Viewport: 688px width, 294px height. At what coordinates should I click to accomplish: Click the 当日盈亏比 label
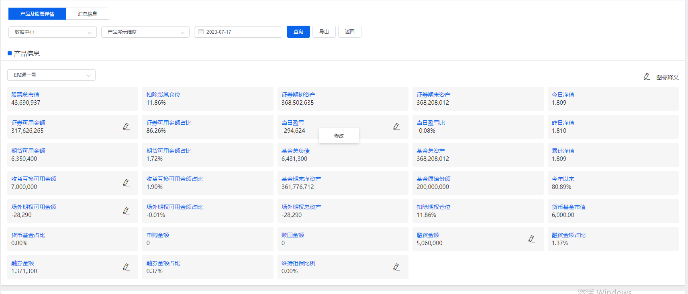click(431, 123)
